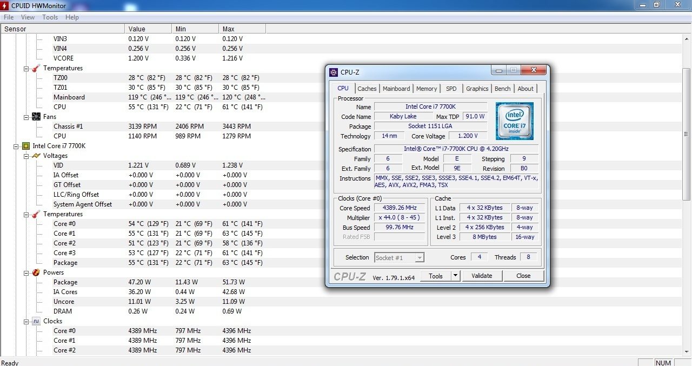692x366 pixels.
Task: Open the View menu in HWMonitor
Action: [28, 17]
